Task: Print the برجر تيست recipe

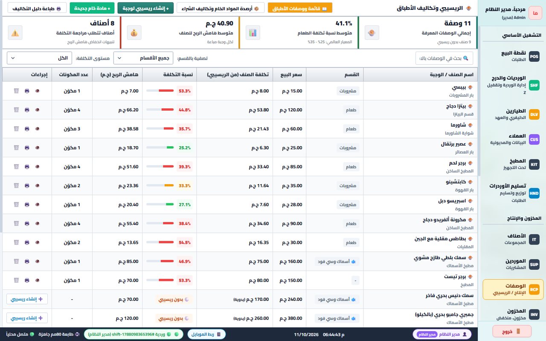Action: [27, 280]
